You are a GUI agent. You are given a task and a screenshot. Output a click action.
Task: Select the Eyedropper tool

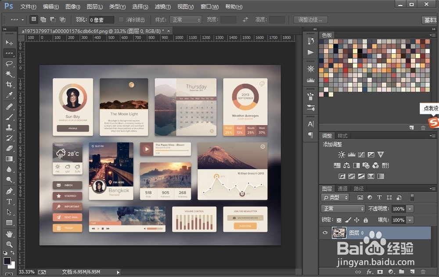pyautogui.click(x=9, y=95)
